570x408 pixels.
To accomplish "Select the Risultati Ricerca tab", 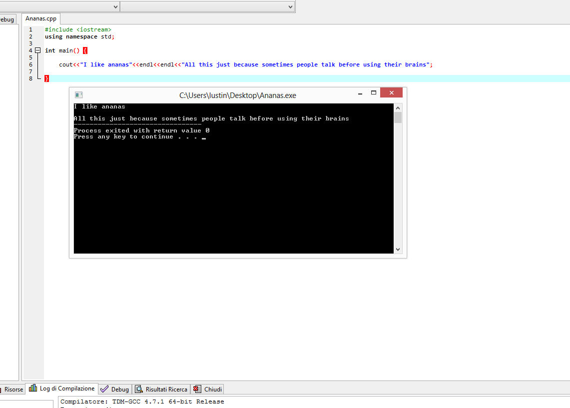I will (x=166, y=389).
